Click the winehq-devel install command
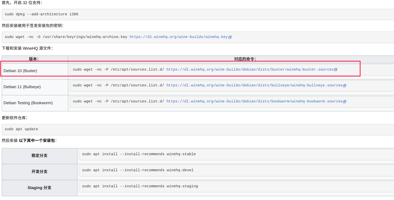Screen dimensions: 394x200 [138, 170]
